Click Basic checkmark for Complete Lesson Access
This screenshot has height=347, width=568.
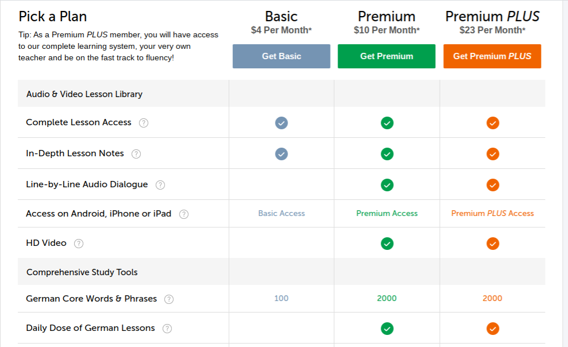coord(281,123)
